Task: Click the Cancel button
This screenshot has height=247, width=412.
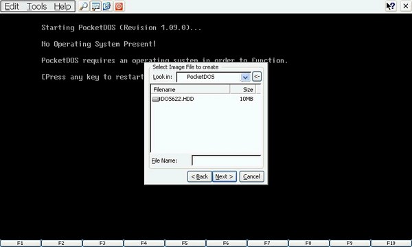Action: 251,176
